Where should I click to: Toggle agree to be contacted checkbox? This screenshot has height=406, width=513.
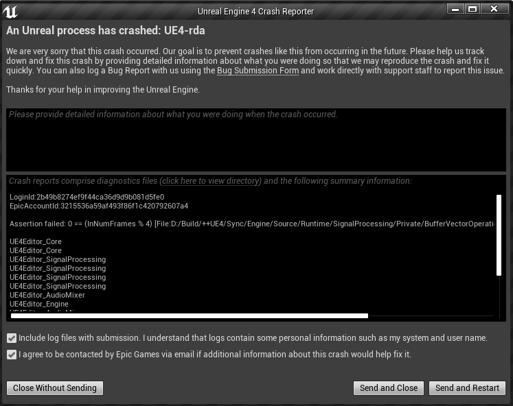[x=12, y=355]
